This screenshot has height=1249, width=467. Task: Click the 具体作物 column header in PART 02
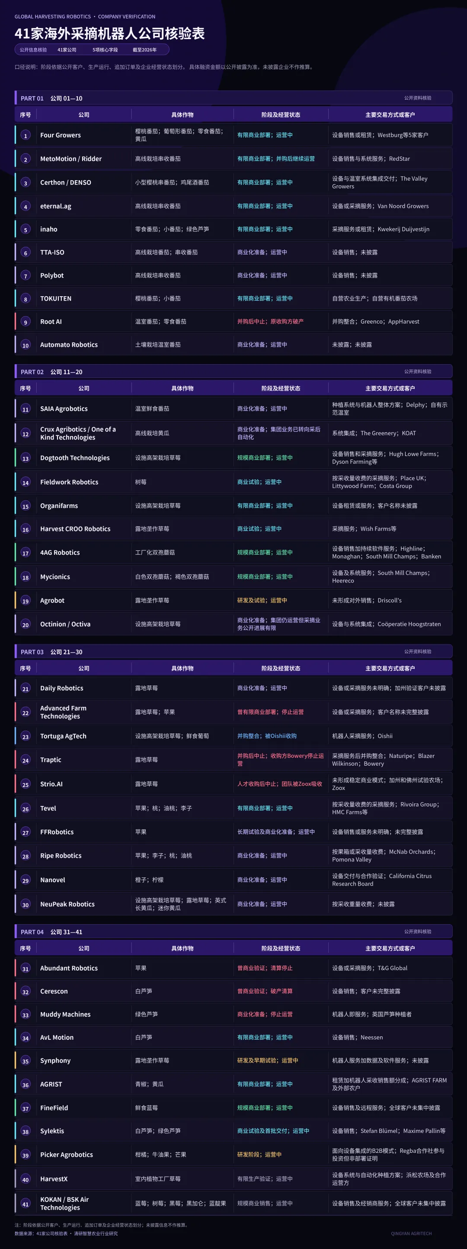pos(182,388)
